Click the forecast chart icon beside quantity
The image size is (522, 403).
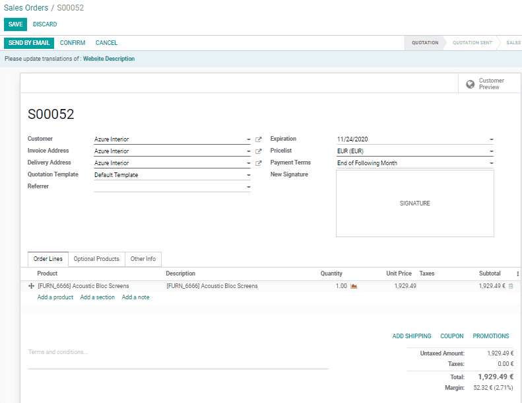tap(354, 286)
